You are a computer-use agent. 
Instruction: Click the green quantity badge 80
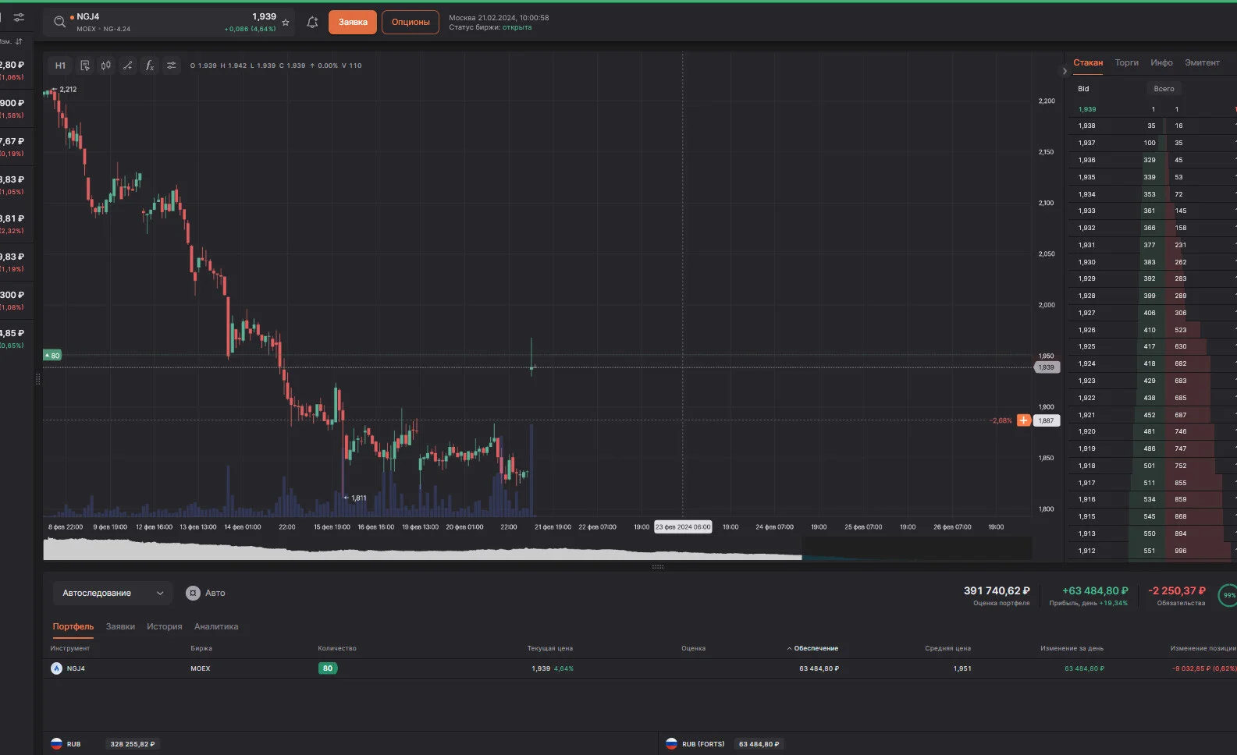tap(328, 668)
